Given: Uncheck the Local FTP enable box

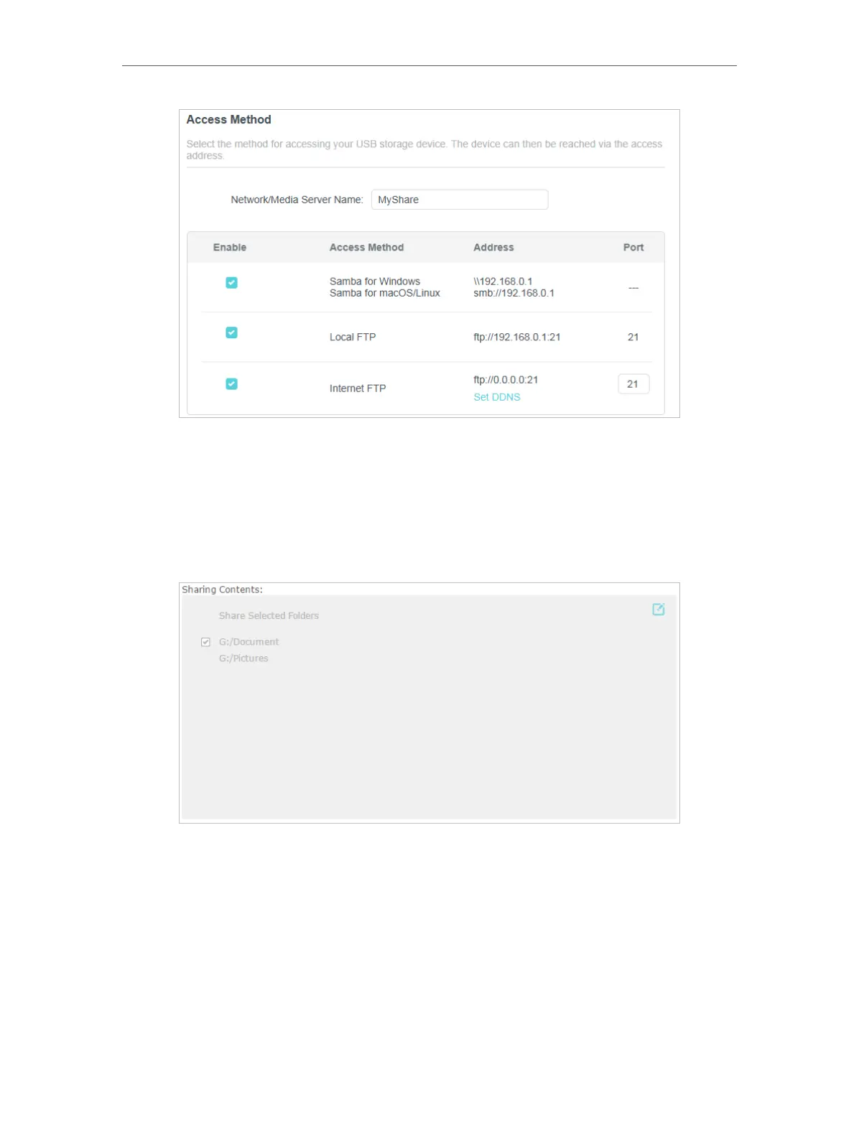Looking at the screenshot, I should pyautogui.click(x=231, y=332).
